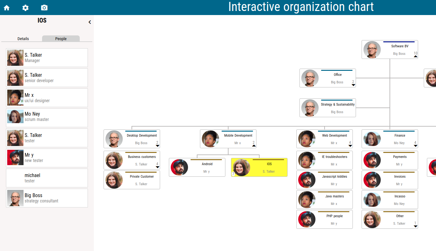Switch to the Details tab
Viewport: 436px width, 251px height.
click(23, 39)
